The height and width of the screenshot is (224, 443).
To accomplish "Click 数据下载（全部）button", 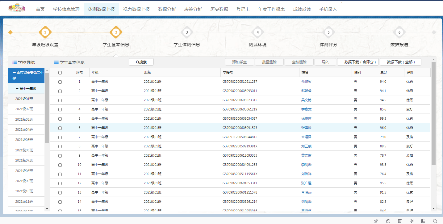I will tap(400, 62).
